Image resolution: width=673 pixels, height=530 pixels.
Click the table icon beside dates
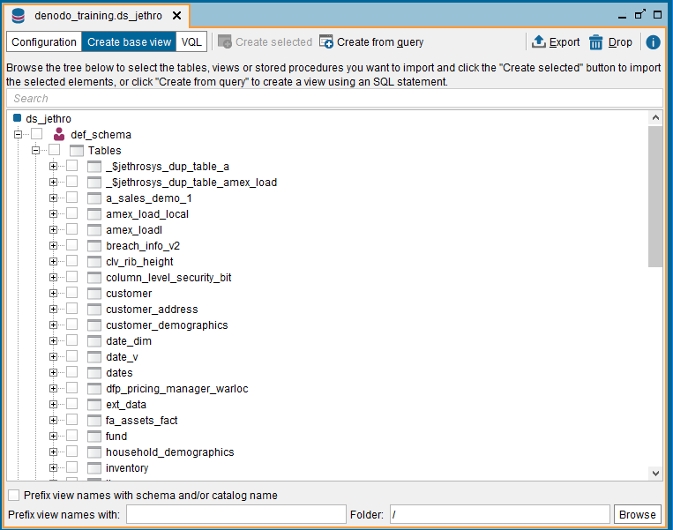(x=94, y=373)
